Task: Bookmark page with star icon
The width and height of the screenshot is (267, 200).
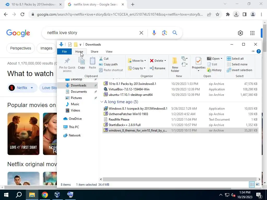Action: (x=217, y=15)
